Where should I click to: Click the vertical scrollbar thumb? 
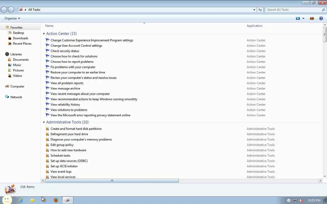click(325, 34)
